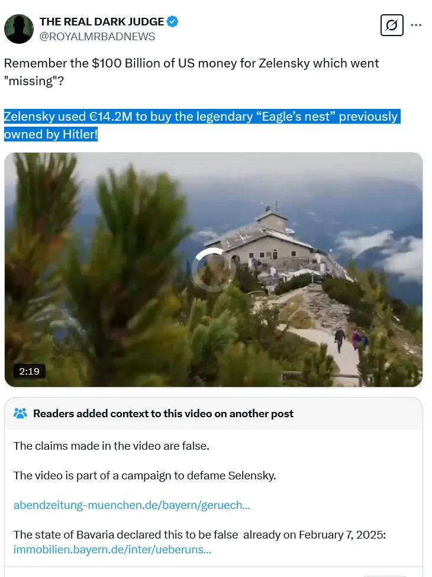The width and height of the screenshot is (432, 577).
Task: Click the community notes people icon
Action: click(x=20, y=413)
